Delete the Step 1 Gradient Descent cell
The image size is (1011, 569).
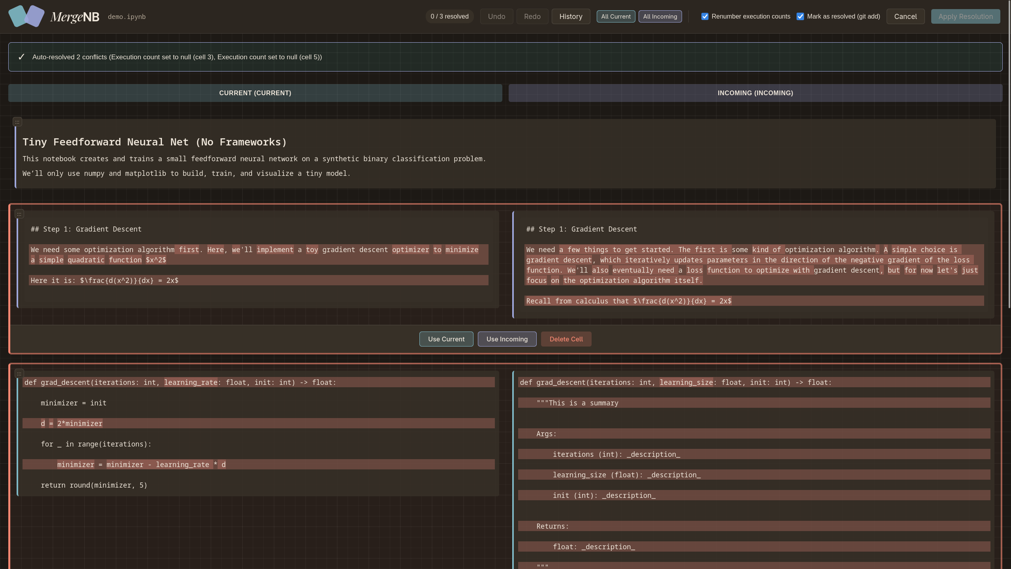tap(566, 339)
